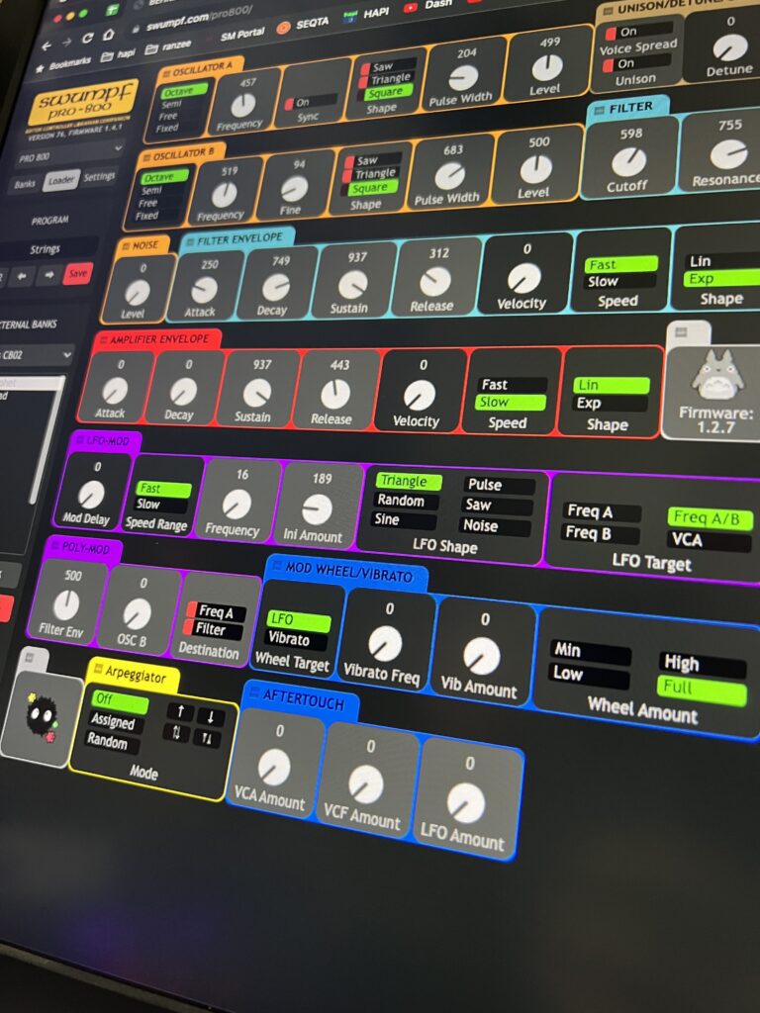Set Amplifier Envelope speed to Fast
This screenshot has height=1013, width=760.
click(513, 385)
